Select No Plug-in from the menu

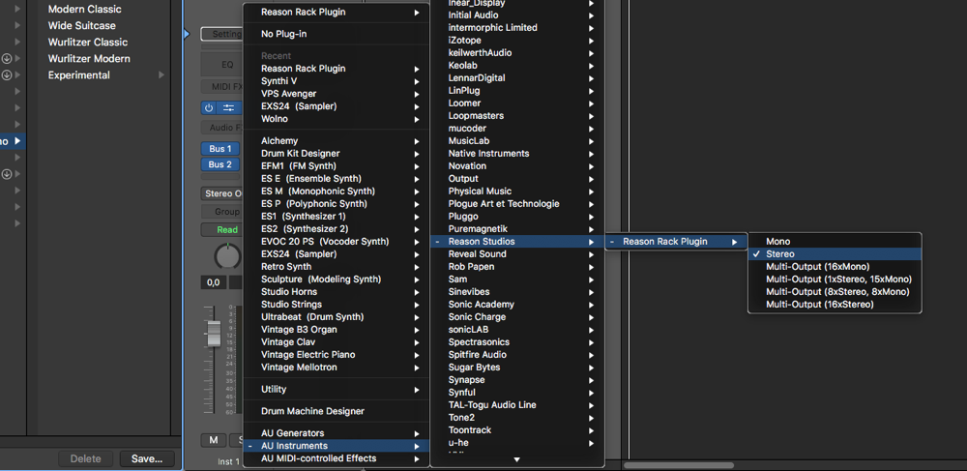(337, 34)
